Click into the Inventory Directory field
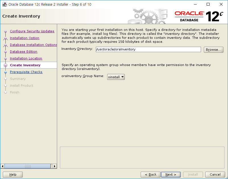The height and width of the screenshot is (179, 228). pos(148,49)
